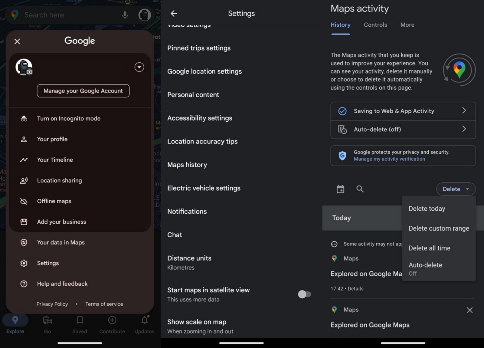
Task: Select the Contribute tab icon
Action: [x=112, y=320]
